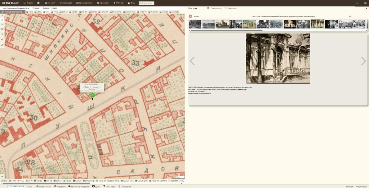Image resolution: width=369 pixels, height=188 pixels.
Task: Click the geolocation arrow icon
Action: pos(2,34)
